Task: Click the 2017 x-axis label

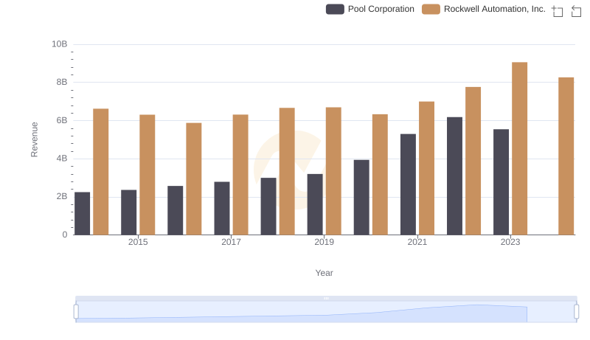Action: tap(231, 242)
